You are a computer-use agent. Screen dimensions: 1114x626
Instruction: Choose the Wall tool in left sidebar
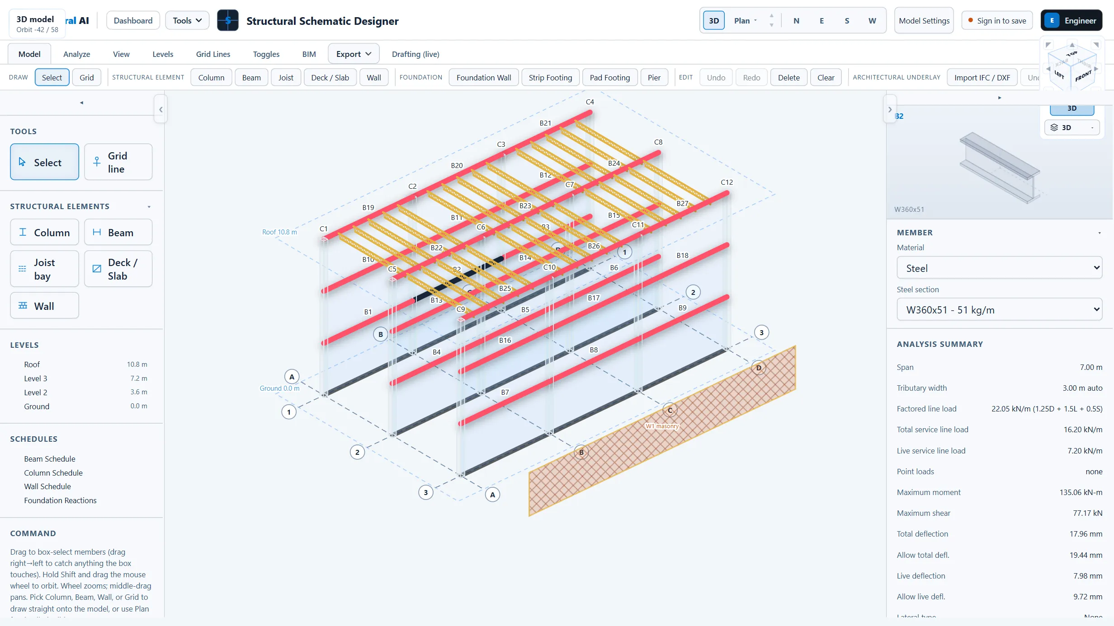click(44, 306)
